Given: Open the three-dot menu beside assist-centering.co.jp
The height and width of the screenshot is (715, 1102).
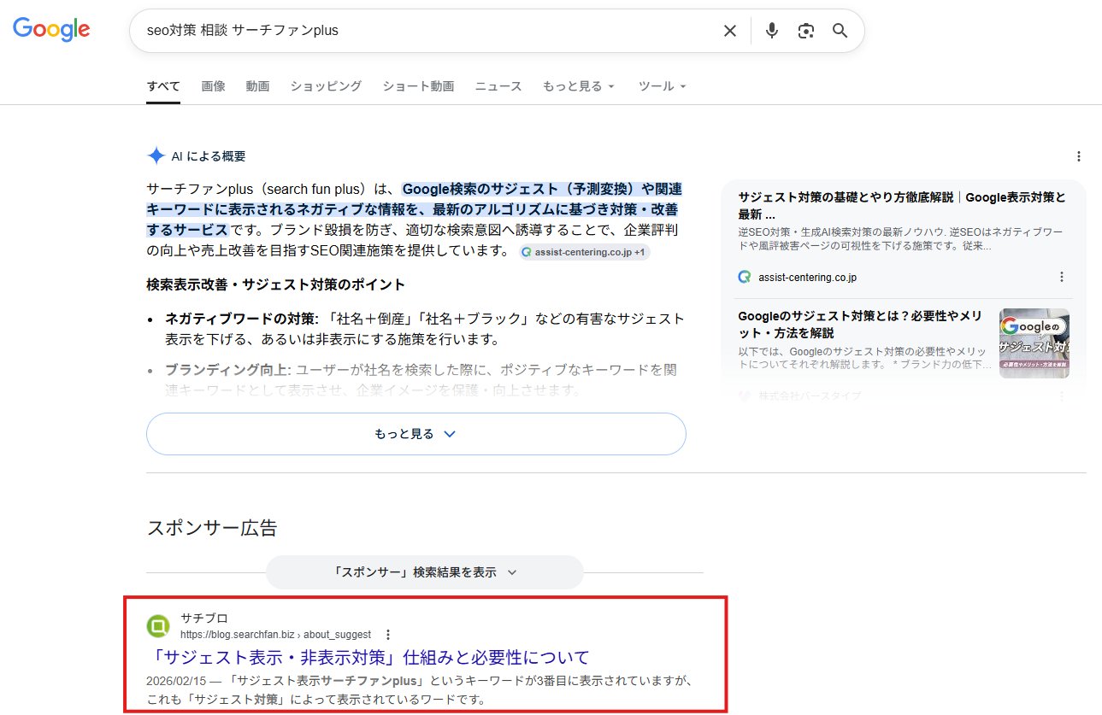Looking at the screenshot, I should pyautogui.click(x=1062, y=276).
